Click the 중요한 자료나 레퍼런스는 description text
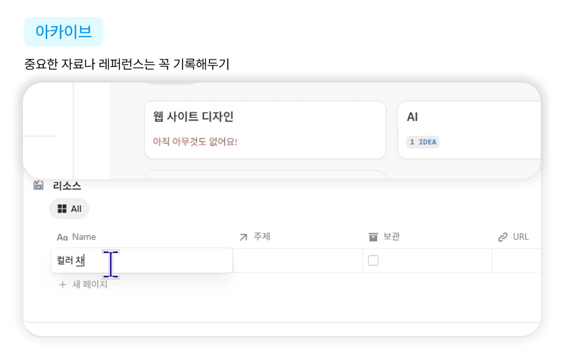 click(126, 65)
